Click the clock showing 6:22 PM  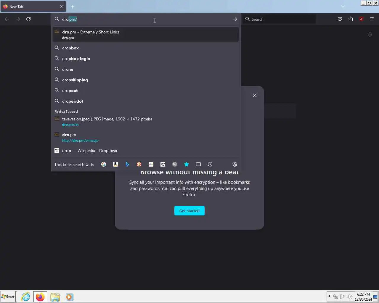click(x=363, y=297)
